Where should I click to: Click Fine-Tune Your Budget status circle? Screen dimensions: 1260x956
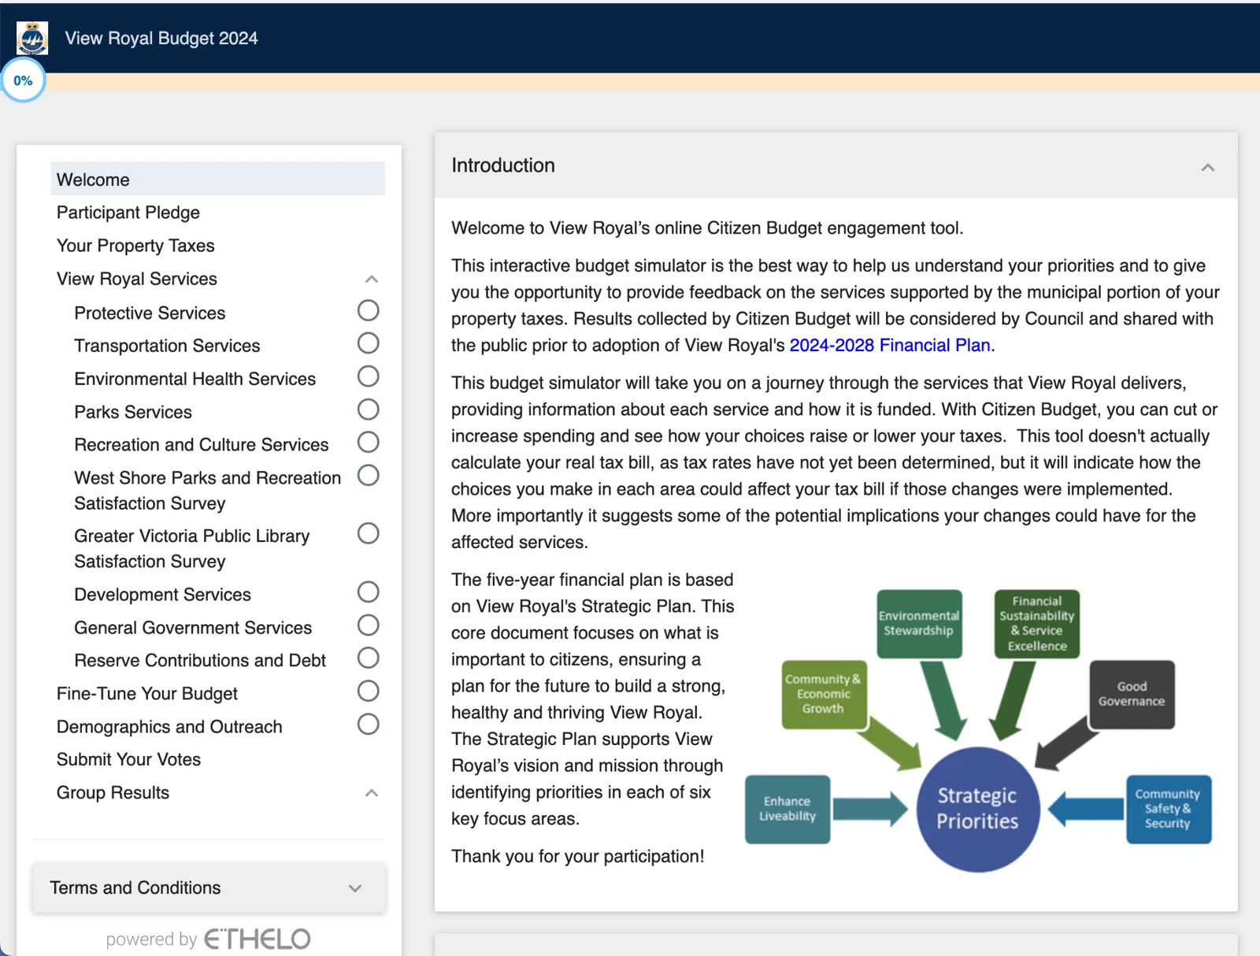368,691
